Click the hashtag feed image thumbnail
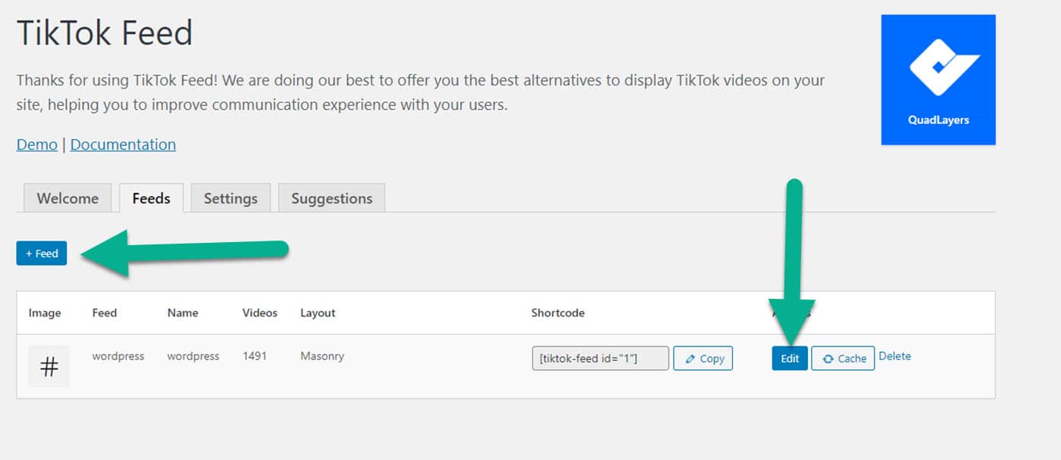Viewport: 1061px width, 460px height. pos(49,367)
